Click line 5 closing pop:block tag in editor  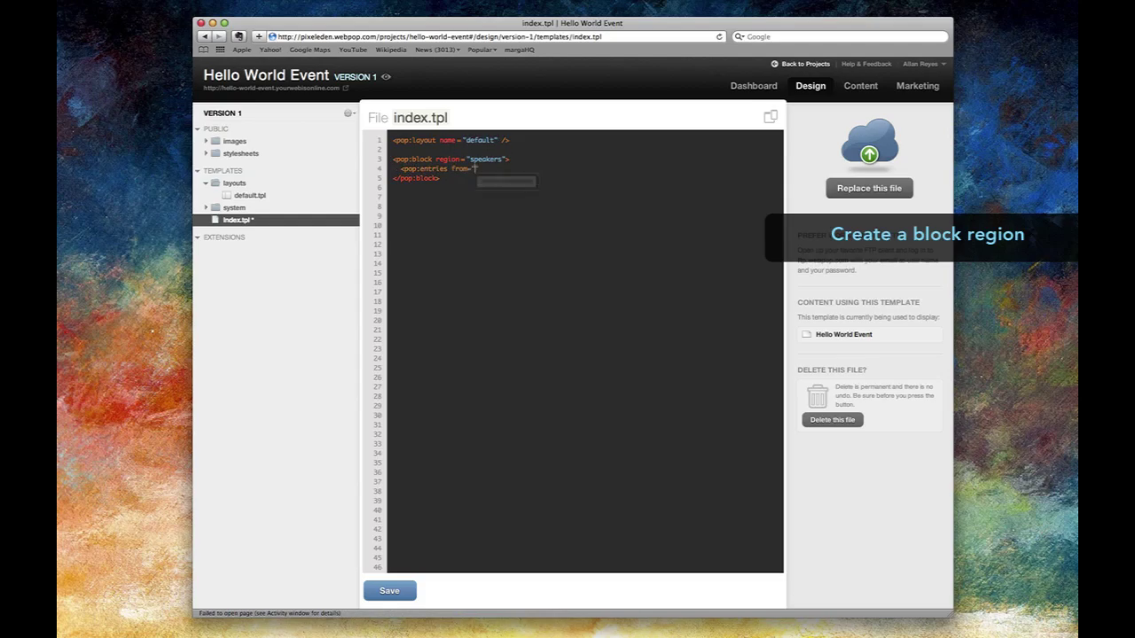point(416,178)
